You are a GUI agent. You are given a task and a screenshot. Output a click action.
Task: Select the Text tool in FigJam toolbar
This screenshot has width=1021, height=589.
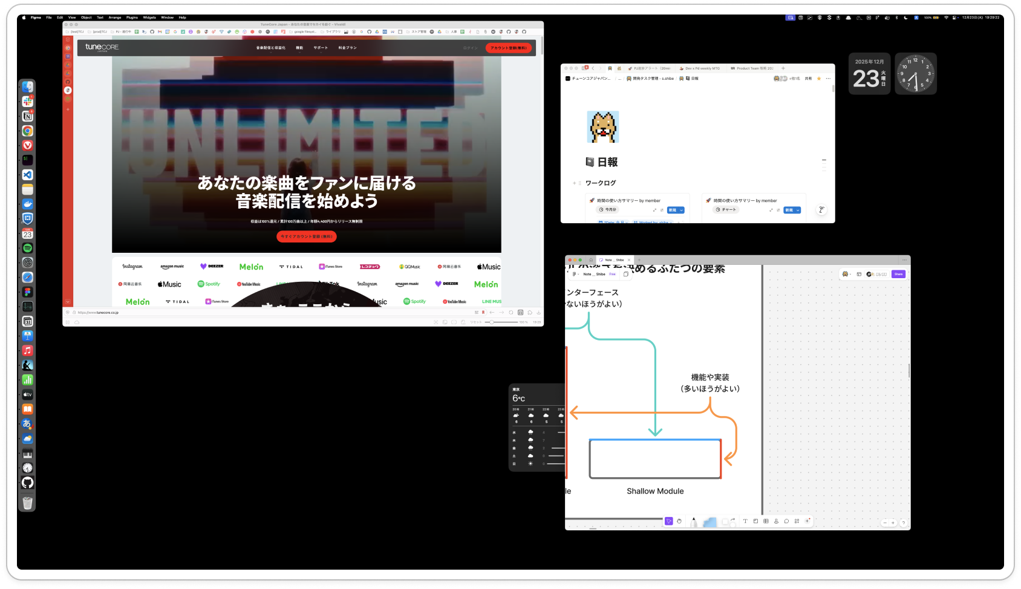coord(745,521)
